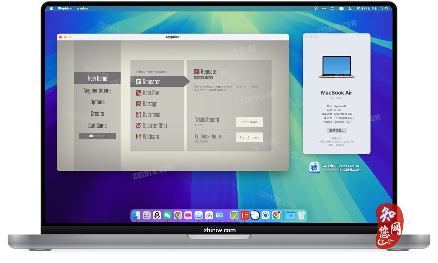Click the Endless Record heading
The height and width of the screenshot is (263, 438).
tap(209, 136)
